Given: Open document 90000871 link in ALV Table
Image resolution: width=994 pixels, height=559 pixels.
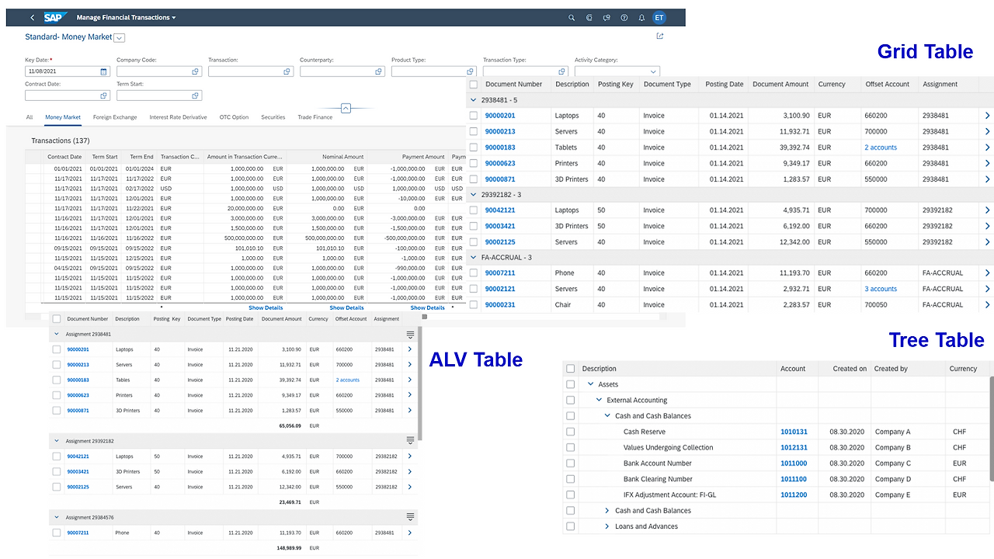Looking at the screenshot, I should tap(78, 411).
